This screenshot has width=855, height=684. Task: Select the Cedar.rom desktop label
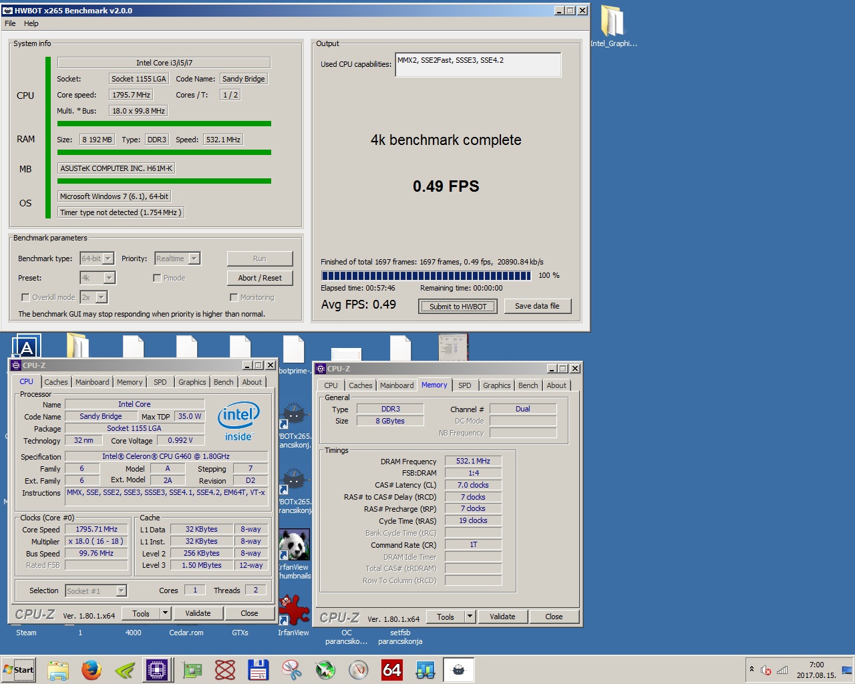(186, 633)
